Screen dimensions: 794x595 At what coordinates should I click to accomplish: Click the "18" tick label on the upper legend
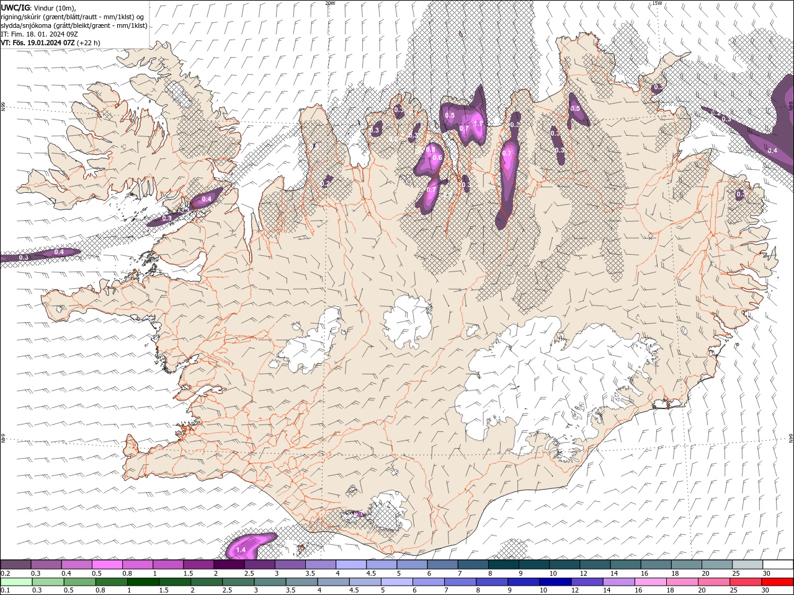tap(675, 573)
